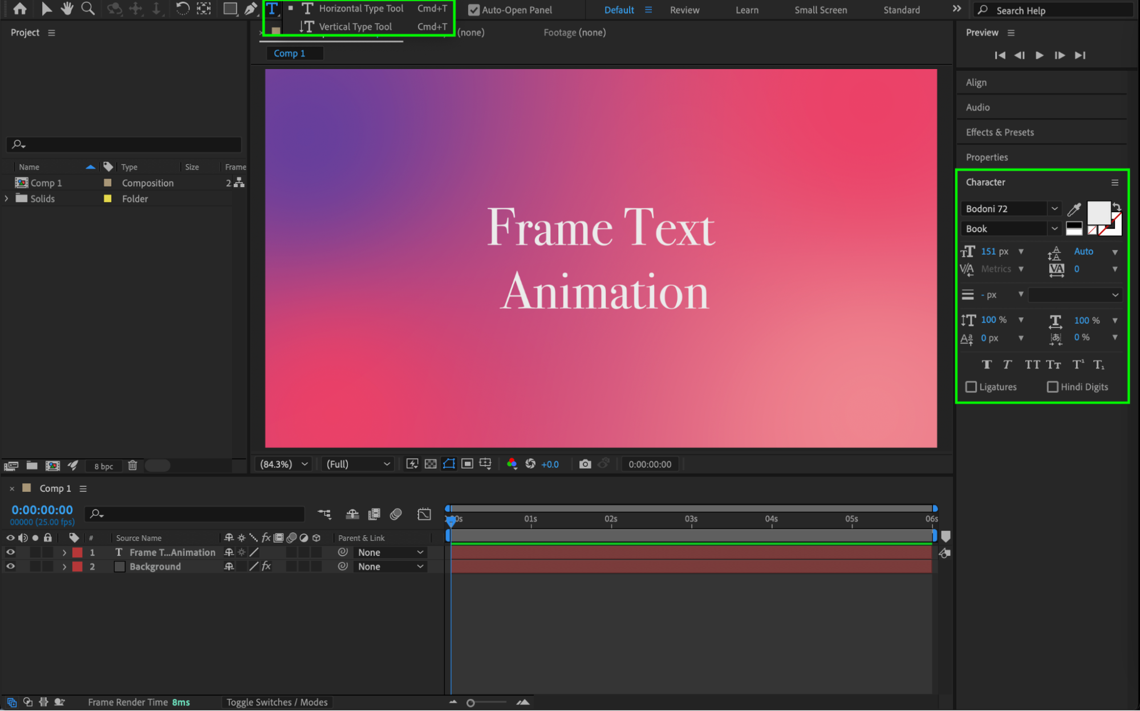
Task: Click the white fill color swatch
Action: [1098, 213]
